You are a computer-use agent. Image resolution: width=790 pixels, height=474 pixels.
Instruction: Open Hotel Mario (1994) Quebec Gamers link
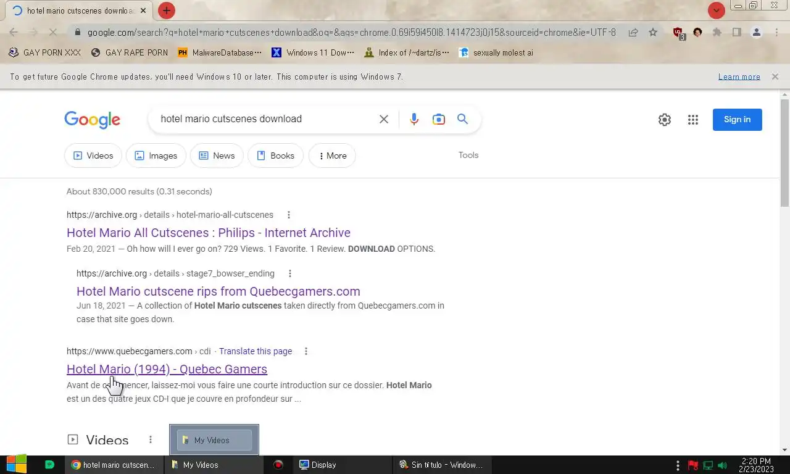click(167, 369)
